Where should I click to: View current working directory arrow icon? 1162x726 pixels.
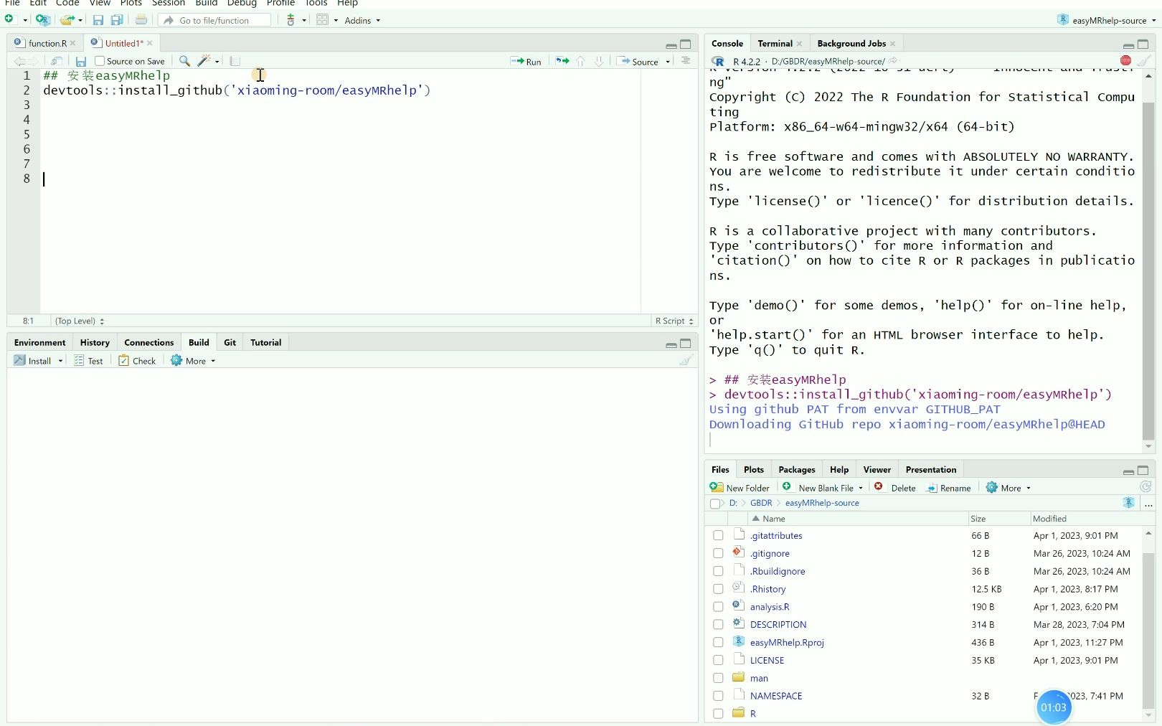[x=893, y=61]
